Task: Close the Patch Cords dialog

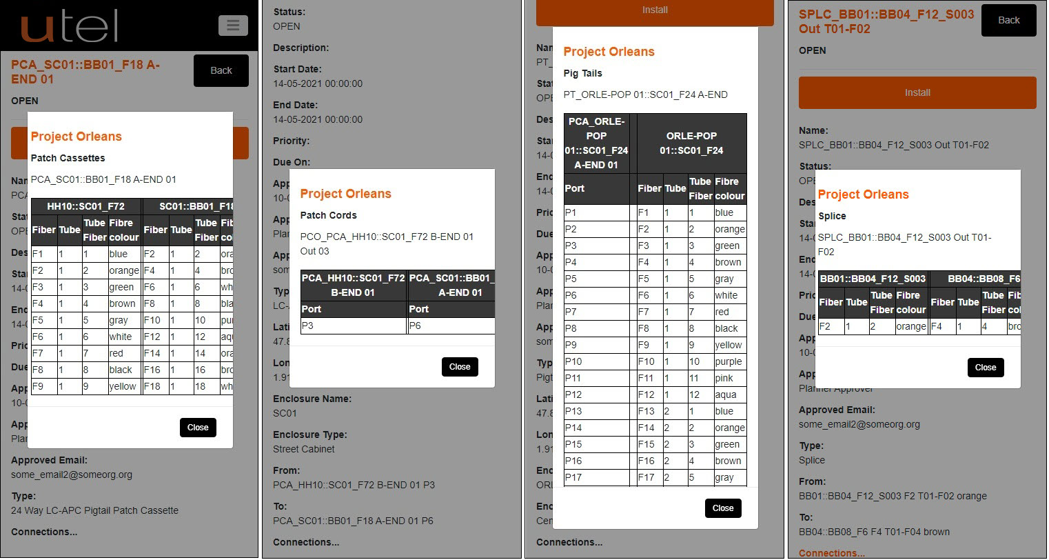Action: [460, 367]
